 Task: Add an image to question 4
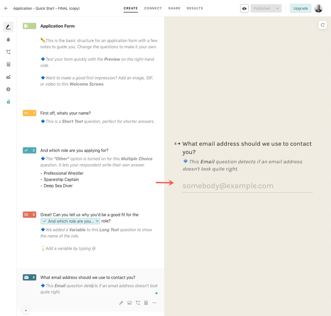129,303
